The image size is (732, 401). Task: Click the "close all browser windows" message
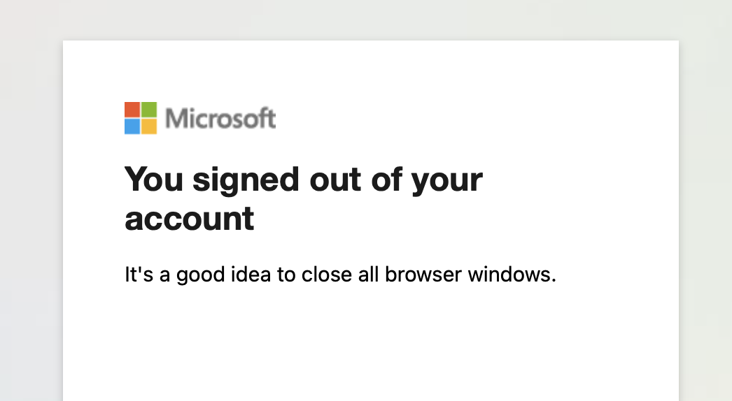coord(340,275)
